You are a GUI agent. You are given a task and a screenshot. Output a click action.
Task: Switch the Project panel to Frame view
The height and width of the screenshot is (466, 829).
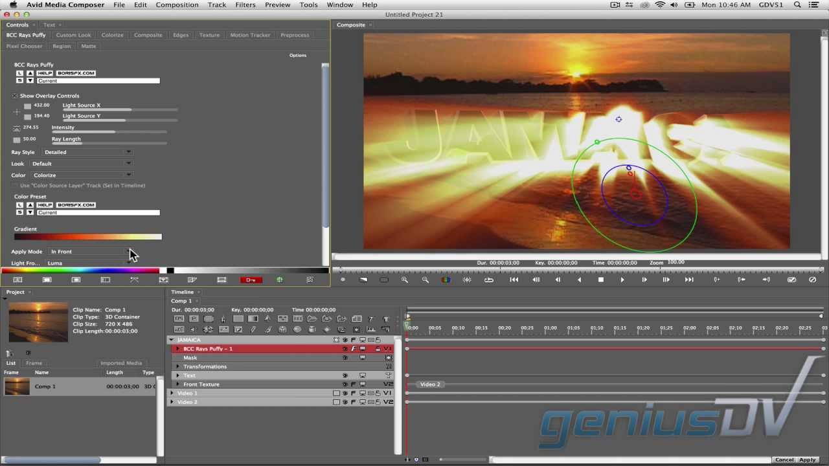tap(34, 363)
